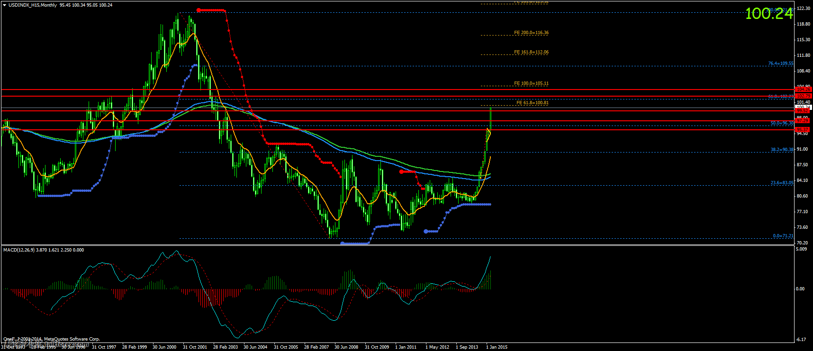
Task: Click the 122.30 value on the price axis
Action: tap(803, 9)
